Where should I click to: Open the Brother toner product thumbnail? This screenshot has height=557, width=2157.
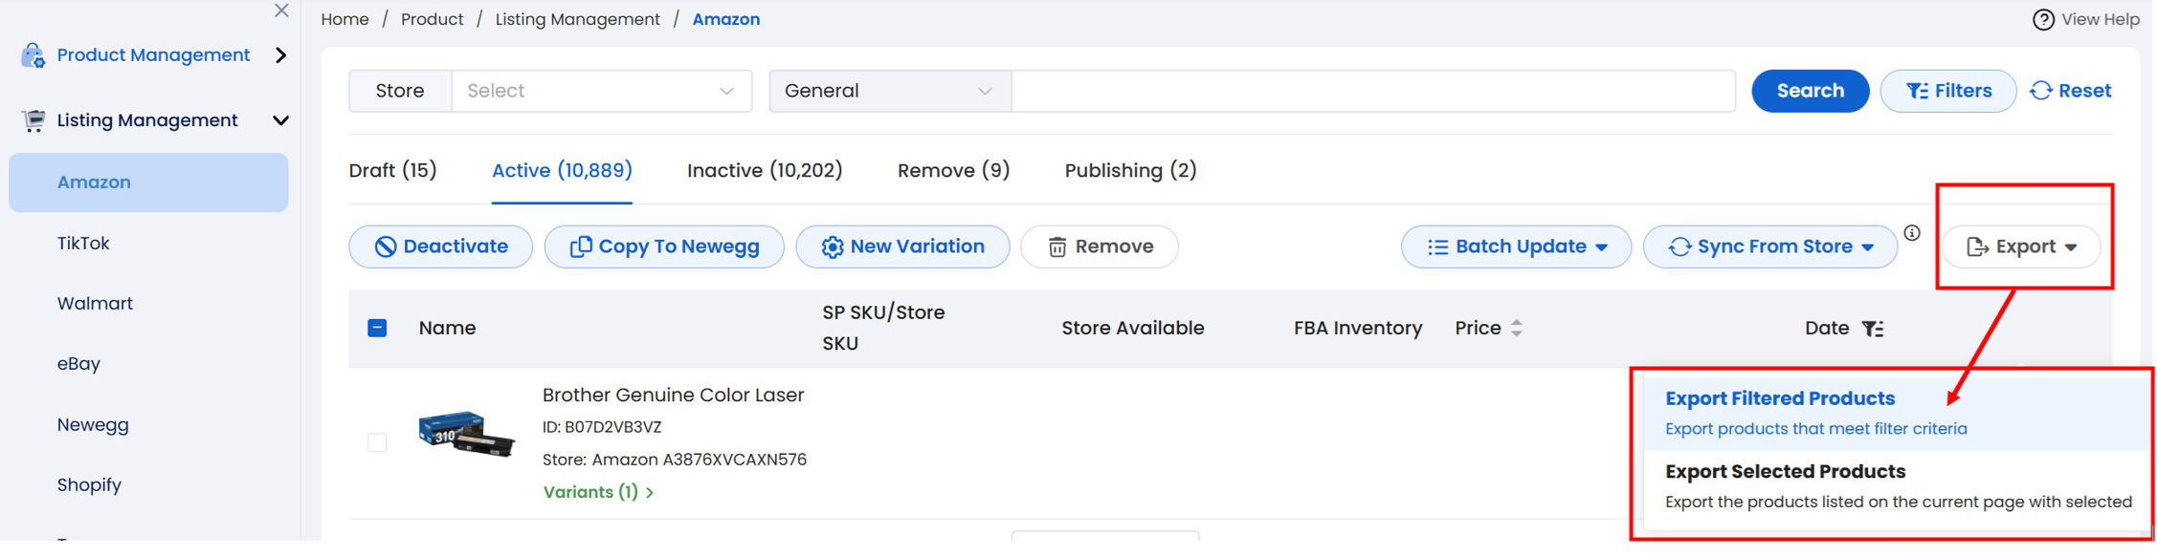coord(466,435)
